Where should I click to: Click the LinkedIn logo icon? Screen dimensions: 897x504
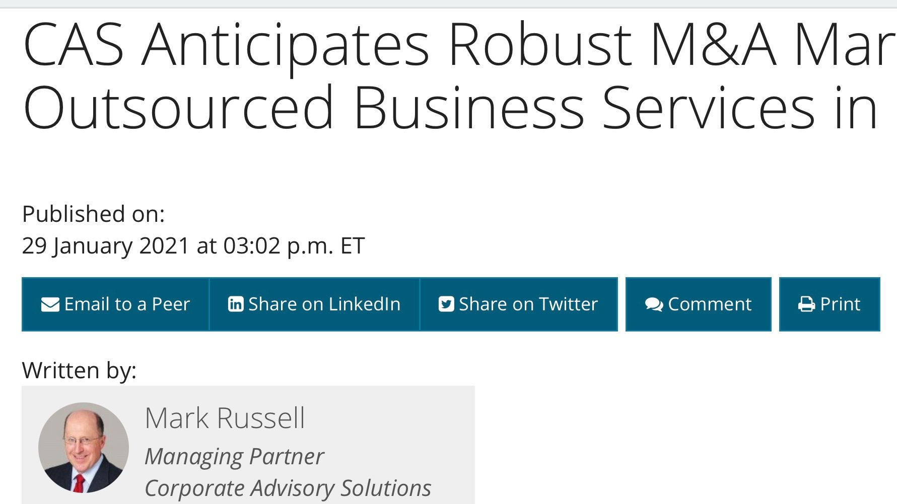[235, 304]
